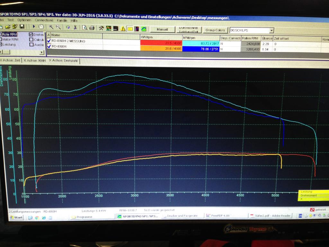Screen dimensions: 329x247
Task: Click the zoom in magnifier icon
Action: point(51,27)
